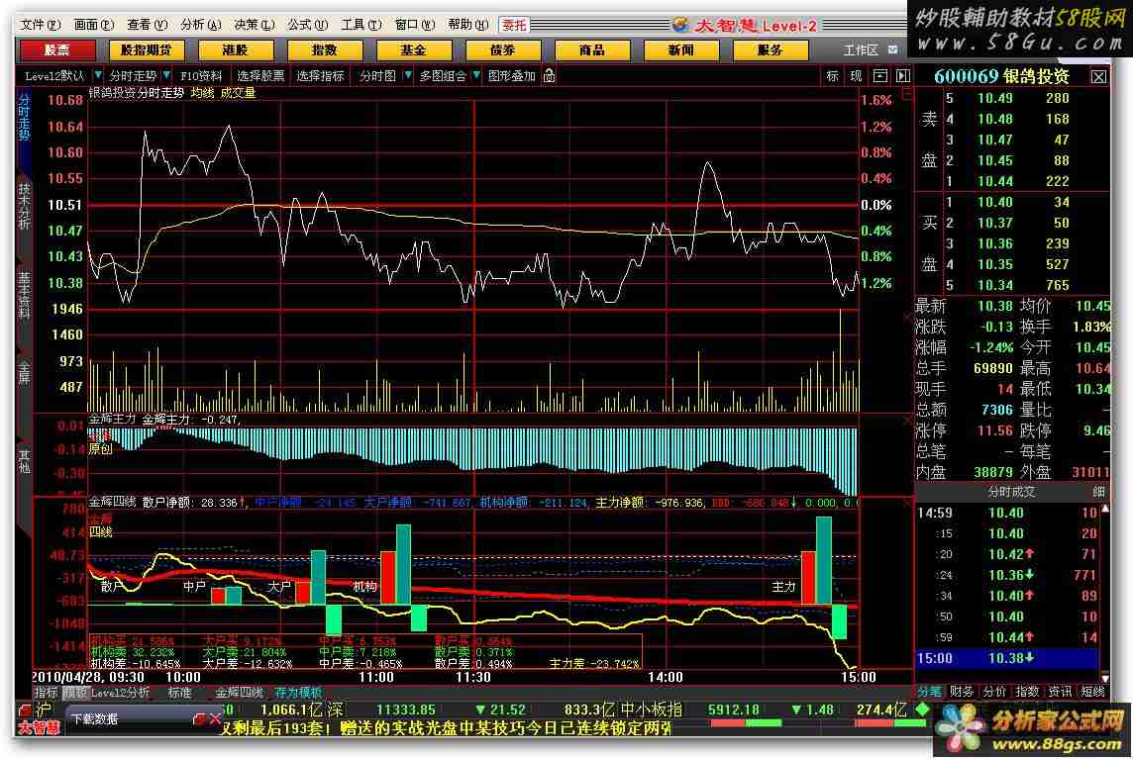Viewport: 1133px width, 759px height.
Task: Click the 现 toolbar icon
Action: coord(857,75)
